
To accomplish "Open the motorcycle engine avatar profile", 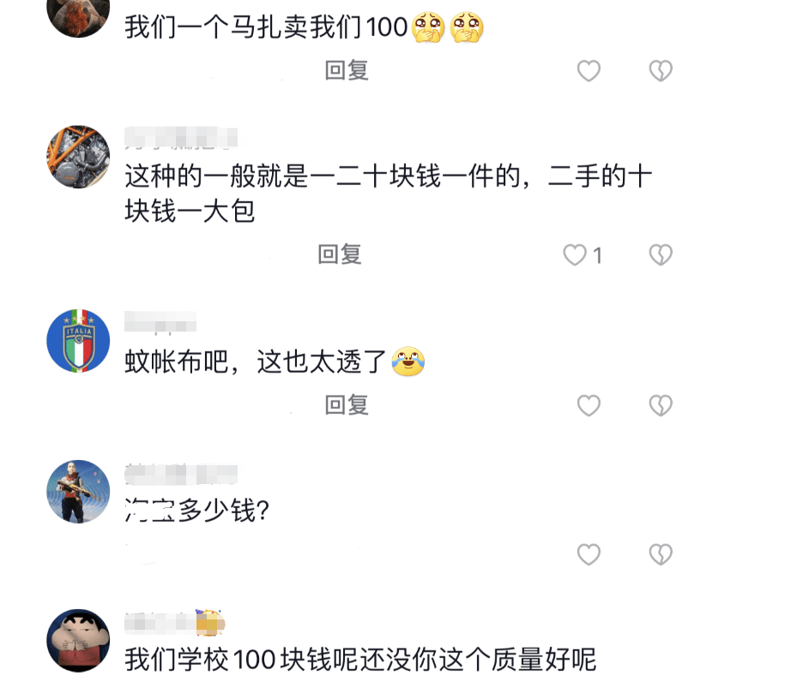I will coord(78,157).
